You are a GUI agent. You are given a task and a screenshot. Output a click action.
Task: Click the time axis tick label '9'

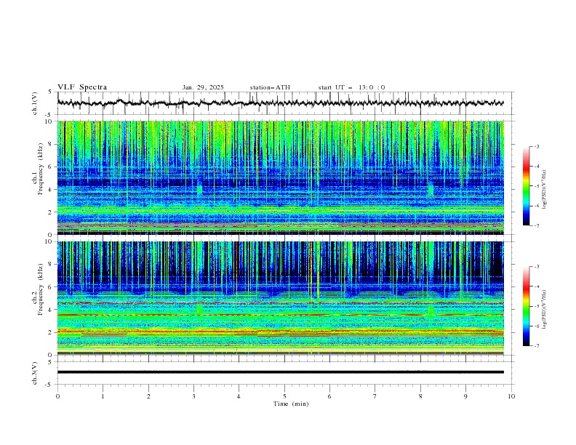465,396
